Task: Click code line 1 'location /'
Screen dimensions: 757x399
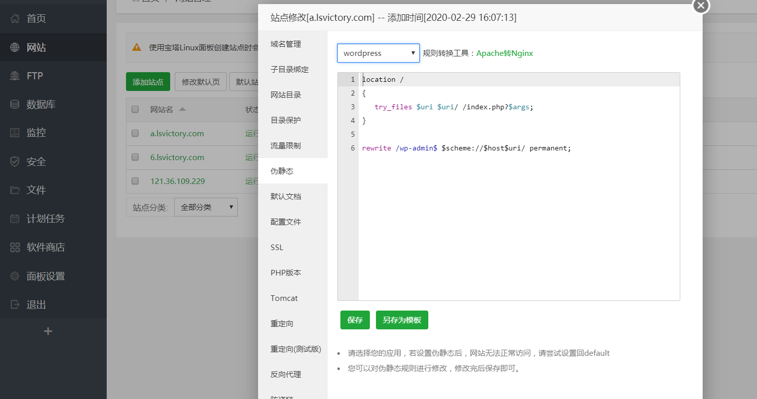Action: point(383,79)
